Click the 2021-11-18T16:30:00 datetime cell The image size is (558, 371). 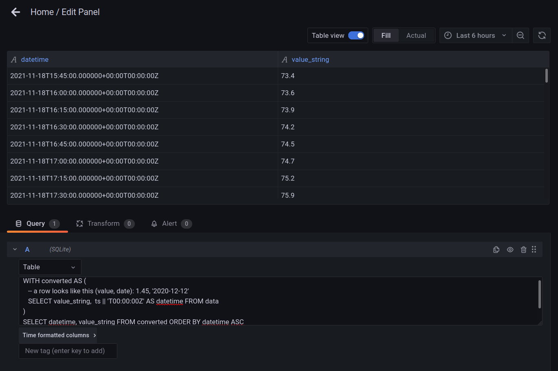[143, 127]
